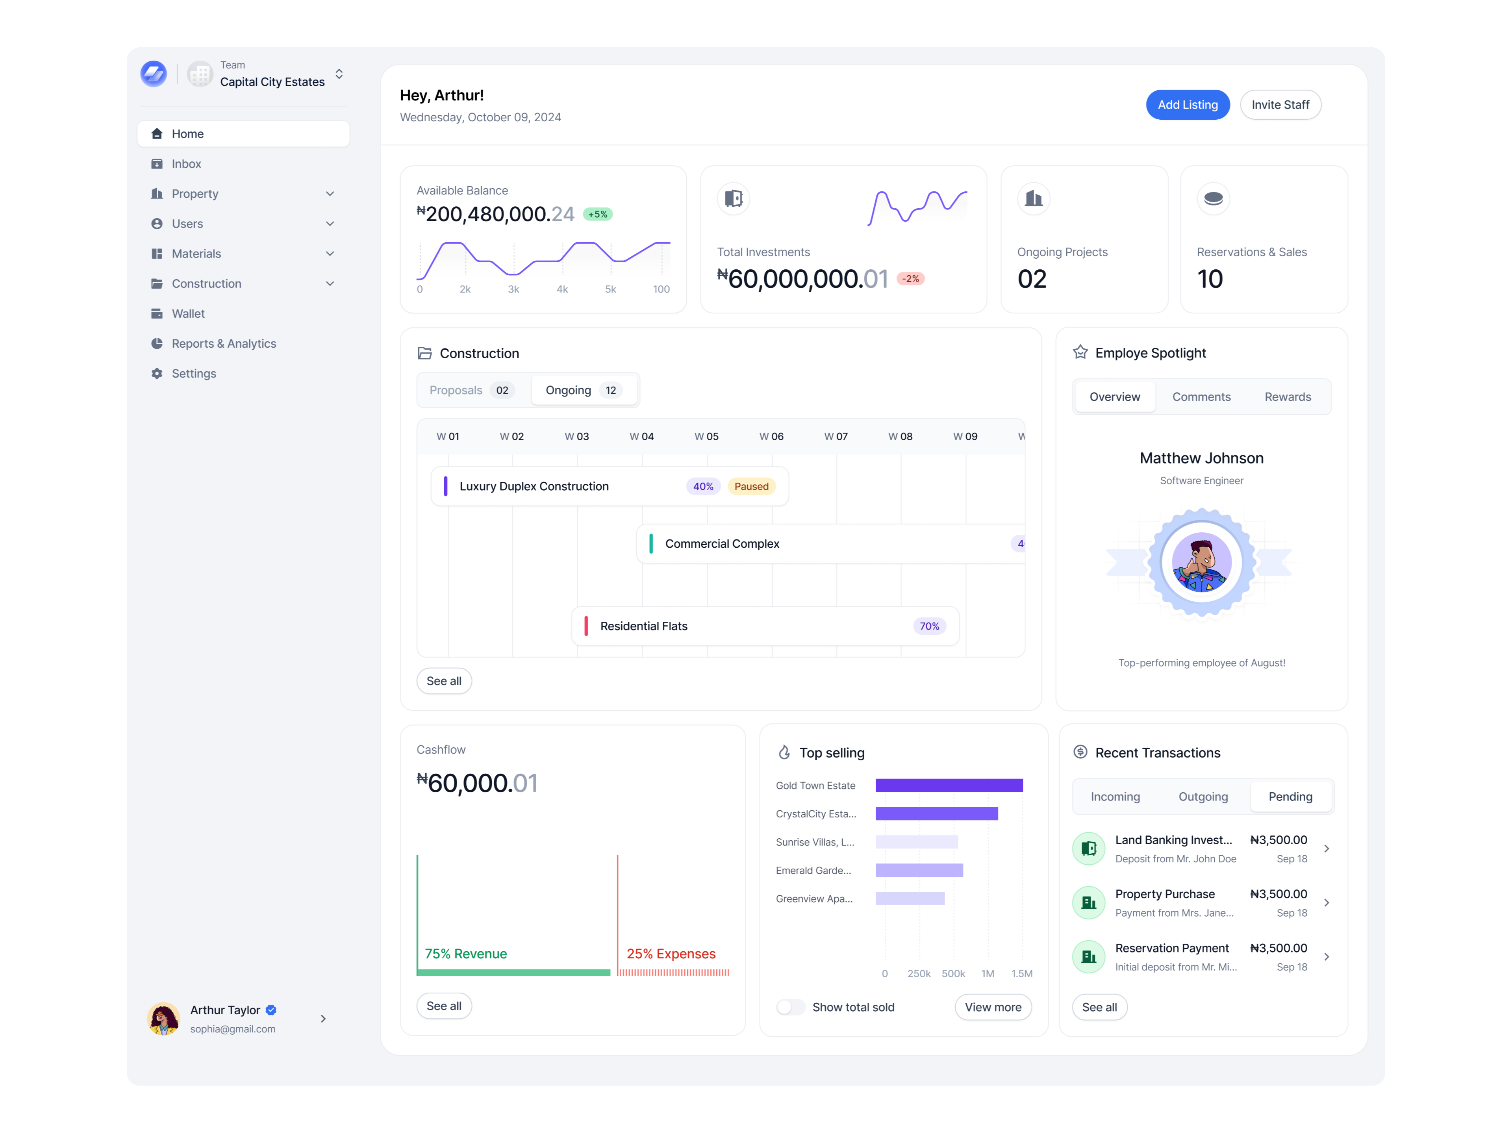Click the Add Listing button
1512x1134 pixels.
click(1187, 105)
